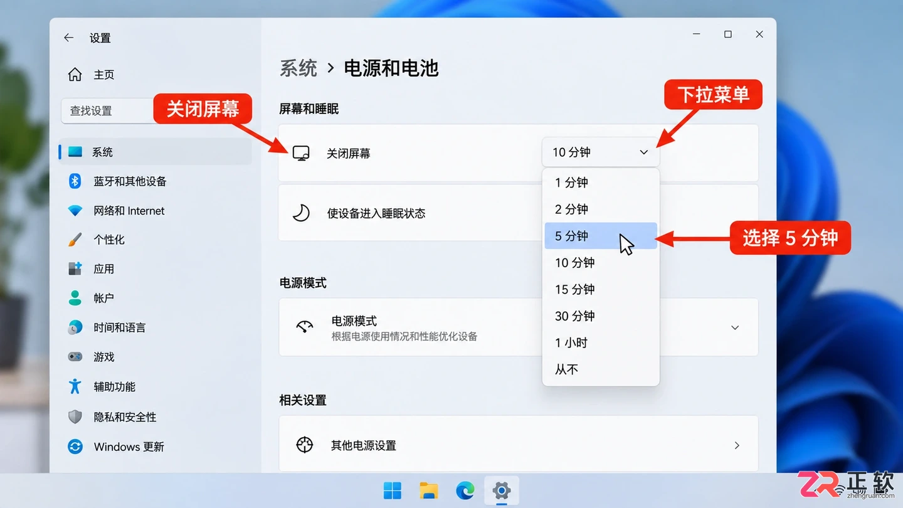Click the moon icon for sleep state
Viewport: 903px width, 508px height.
click(x=301, y=213)
